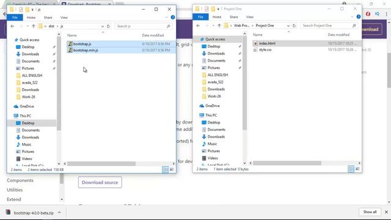This screenshot has height=220, width=391.
Task: Click dist breadcrumb in js window address bar
Action: coord(51,26)
